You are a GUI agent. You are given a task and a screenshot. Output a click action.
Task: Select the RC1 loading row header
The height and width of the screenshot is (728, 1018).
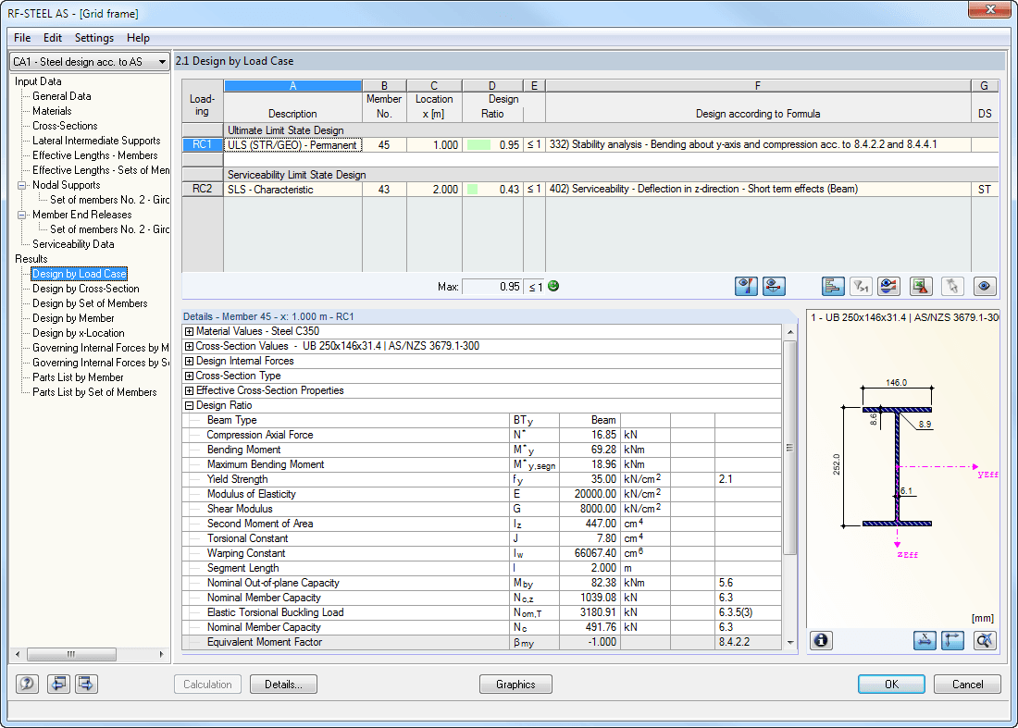pos(203,144)
